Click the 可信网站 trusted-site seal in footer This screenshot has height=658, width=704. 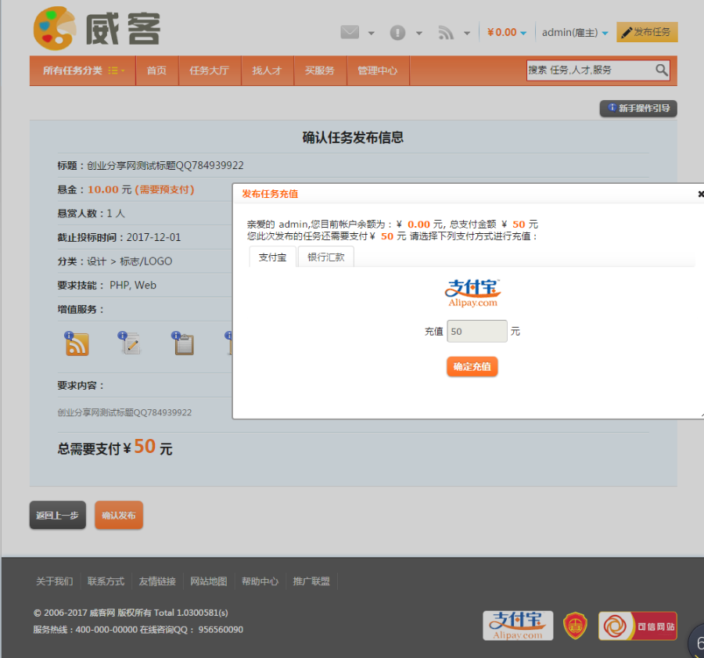(x=638, y=625)
